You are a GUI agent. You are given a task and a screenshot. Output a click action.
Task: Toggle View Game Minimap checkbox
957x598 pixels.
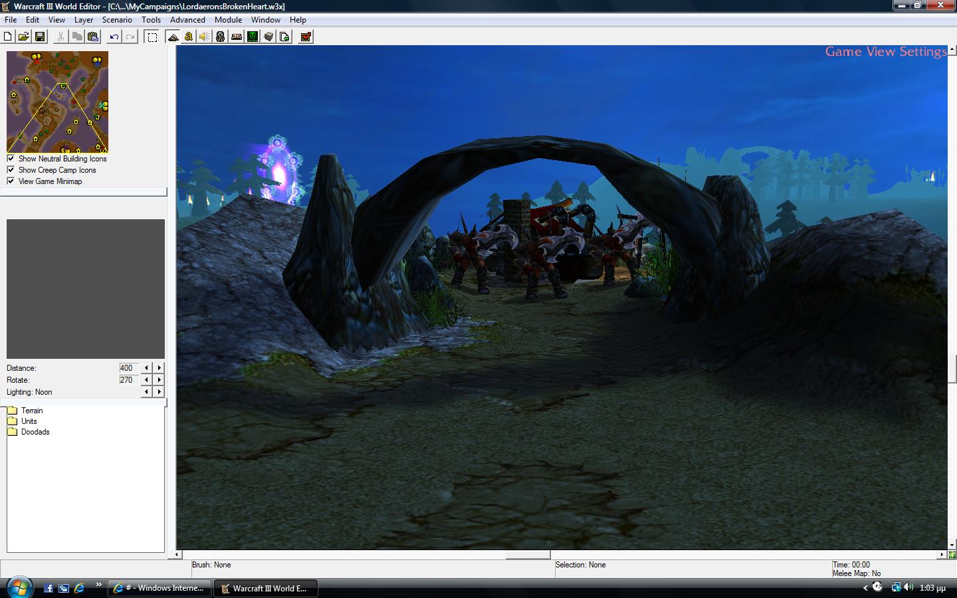11,181
